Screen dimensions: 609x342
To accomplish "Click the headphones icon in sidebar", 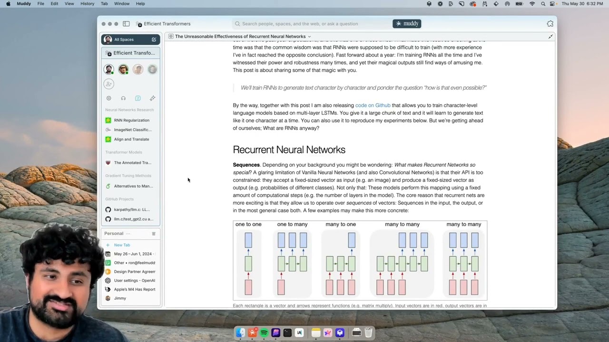I will (x=123, y=98).
